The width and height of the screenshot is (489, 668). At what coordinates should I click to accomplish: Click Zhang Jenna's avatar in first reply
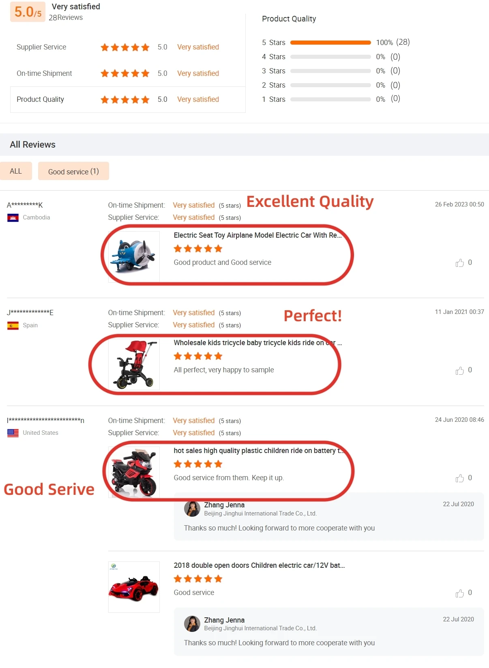(192, 509)
